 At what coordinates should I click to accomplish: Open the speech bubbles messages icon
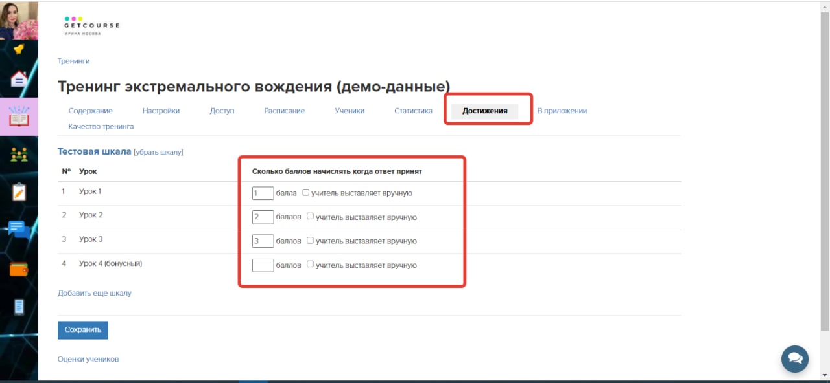coord(19,229)
